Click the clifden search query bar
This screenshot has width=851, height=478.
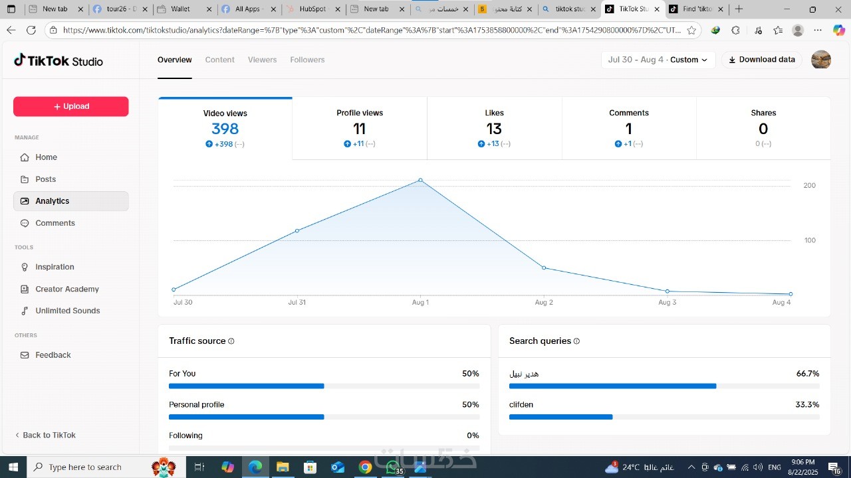point(664,417)
